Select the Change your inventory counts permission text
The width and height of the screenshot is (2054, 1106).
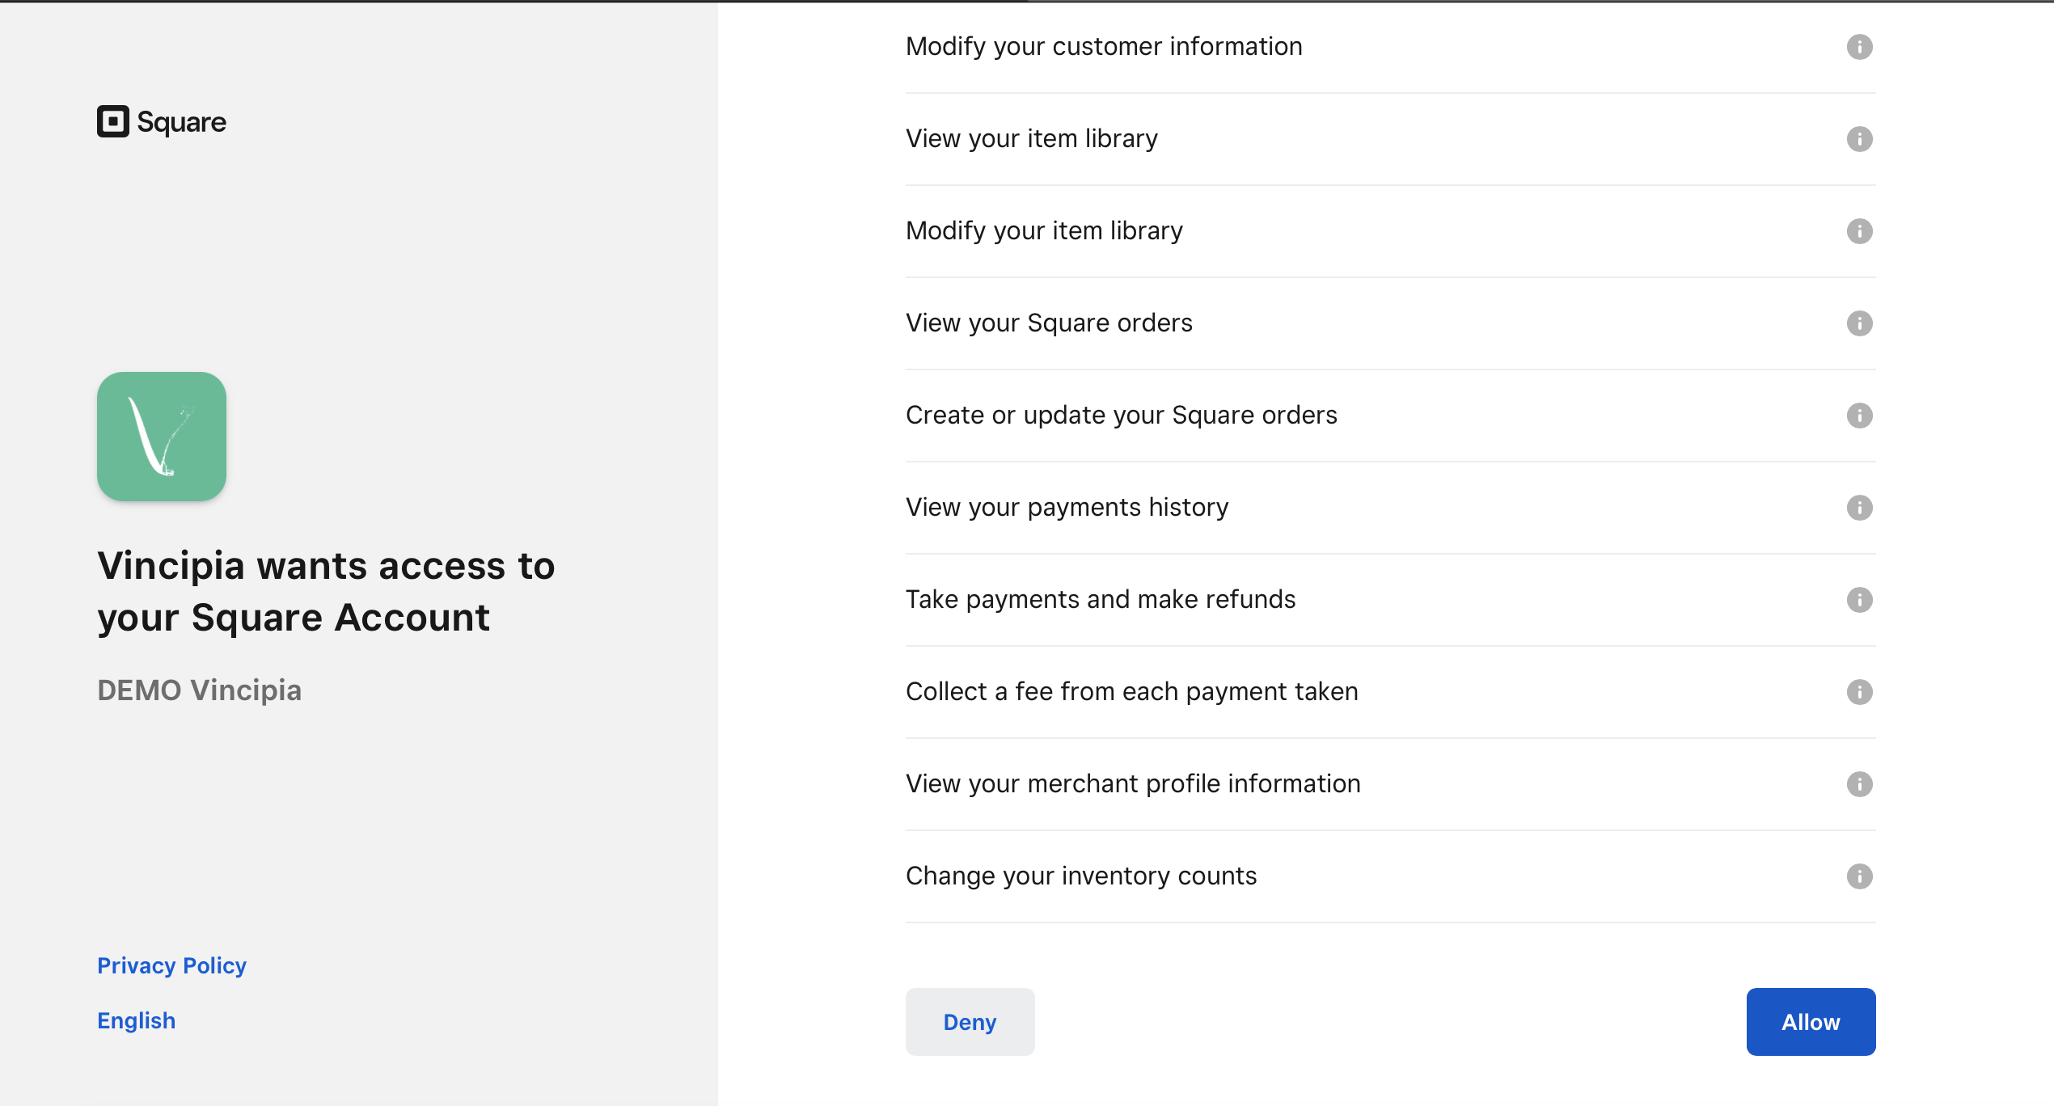click(x=1081, y=876)
